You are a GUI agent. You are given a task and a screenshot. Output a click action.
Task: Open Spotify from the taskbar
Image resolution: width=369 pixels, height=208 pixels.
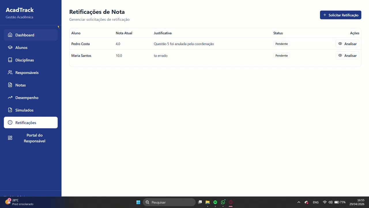215,202
